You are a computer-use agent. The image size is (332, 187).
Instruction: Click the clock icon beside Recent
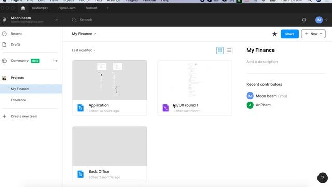(4, 34)
